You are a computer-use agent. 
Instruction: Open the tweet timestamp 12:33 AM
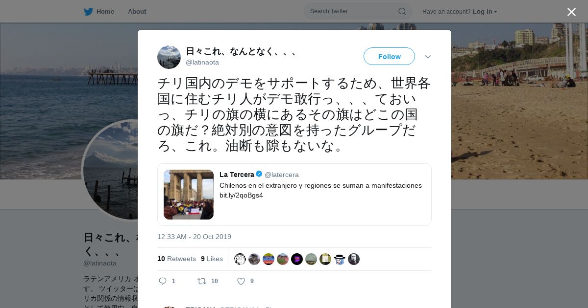(x=194, y=237)
